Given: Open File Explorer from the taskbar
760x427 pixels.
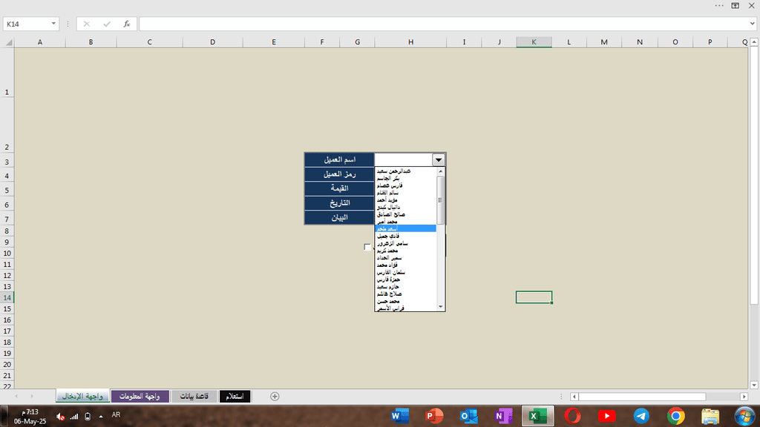Looking at the screenshot, I should [x=710, y=416].
